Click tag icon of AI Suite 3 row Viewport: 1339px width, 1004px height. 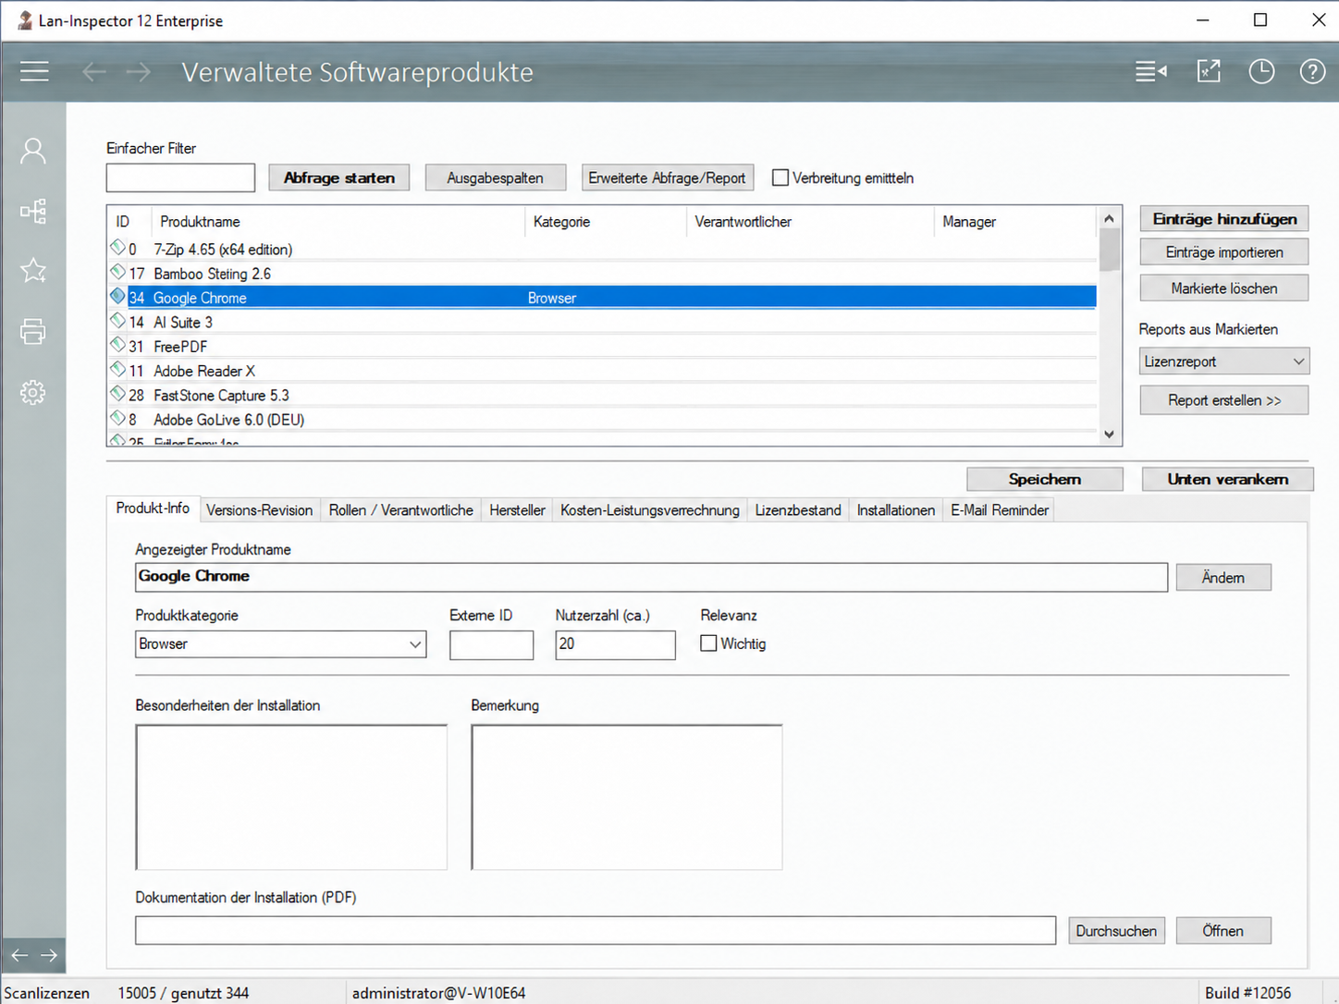click(x=117, y=320)
